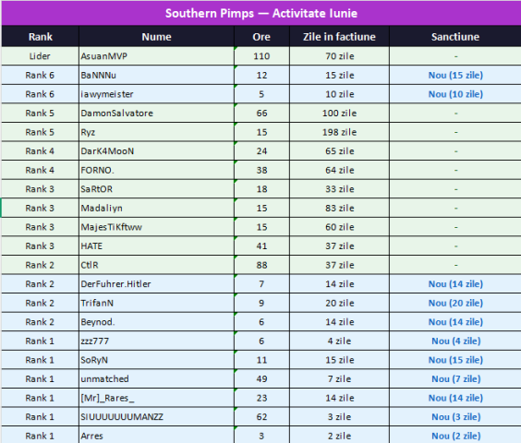Screen dimensions: 521x443
Task: Select the BaNNNu name cell
Action: pos(156,75)
